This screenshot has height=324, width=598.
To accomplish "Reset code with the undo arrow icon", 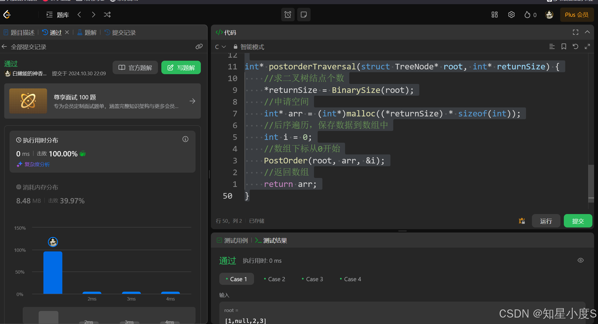I will click(575, 46).
